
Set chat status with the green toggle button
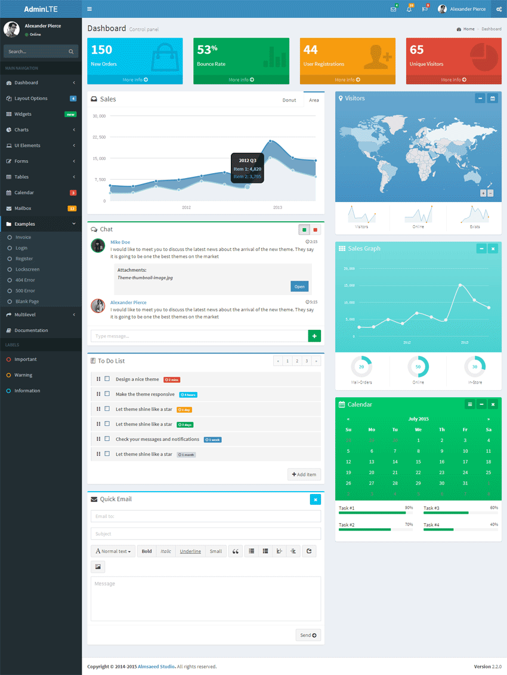[304, 229]
